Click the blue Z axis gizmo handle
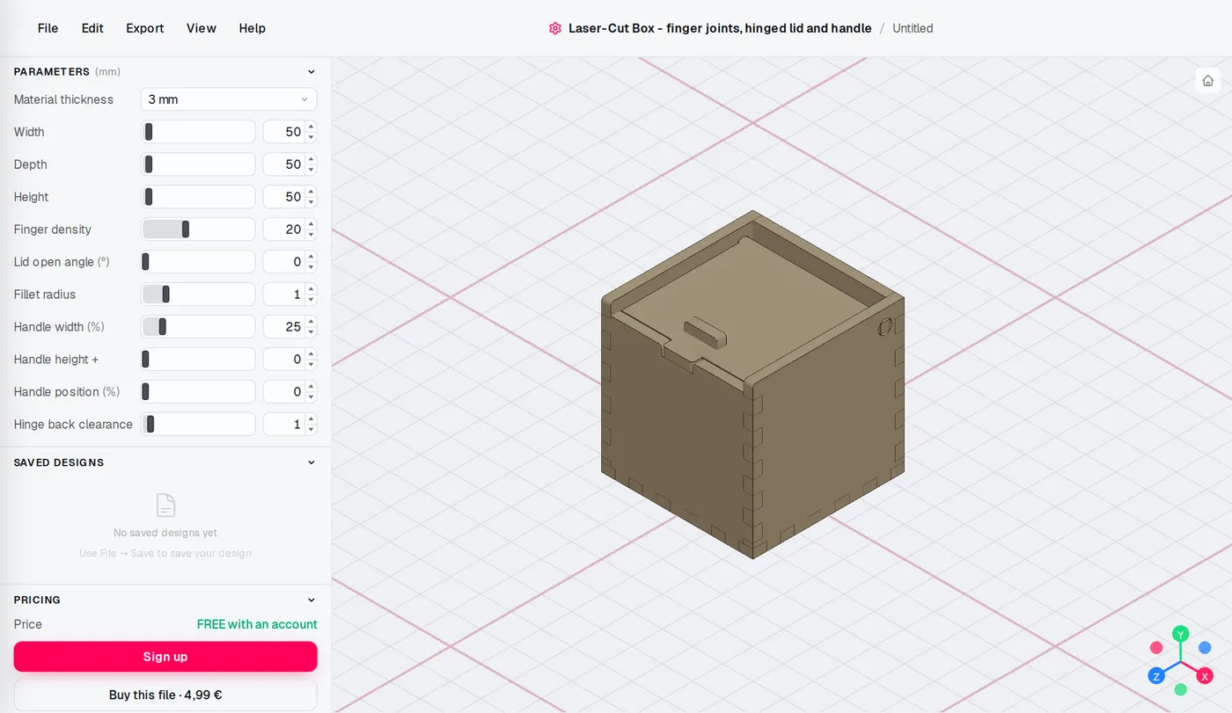This screenshot has width=1232, height=713. coord(1156,676)
